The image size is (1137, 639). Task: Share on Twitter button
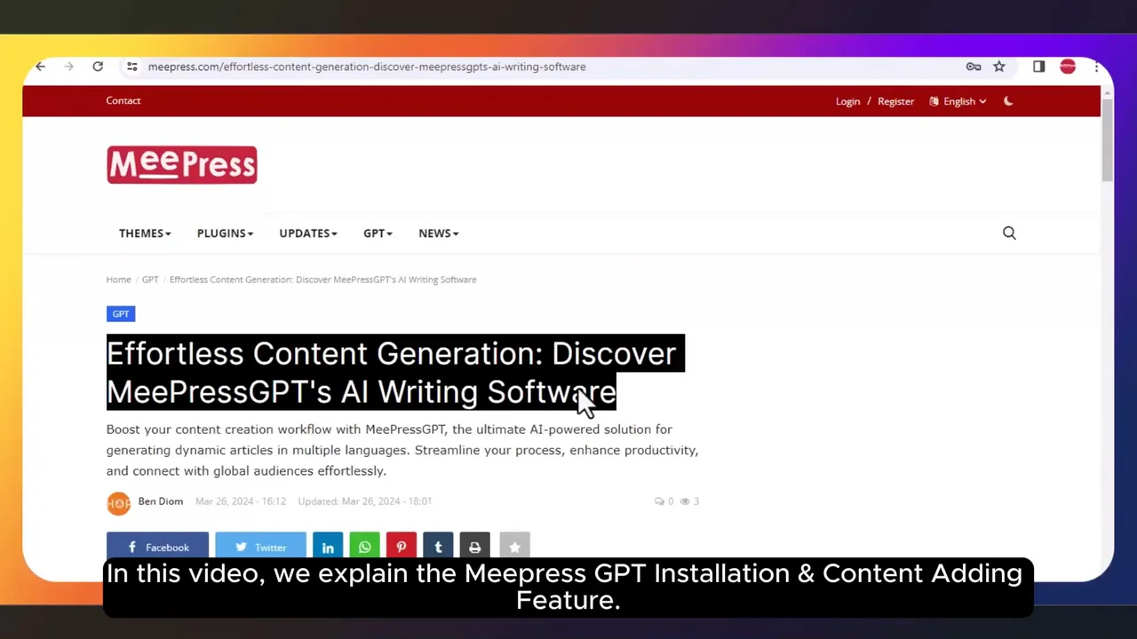(x=260, y=547)
